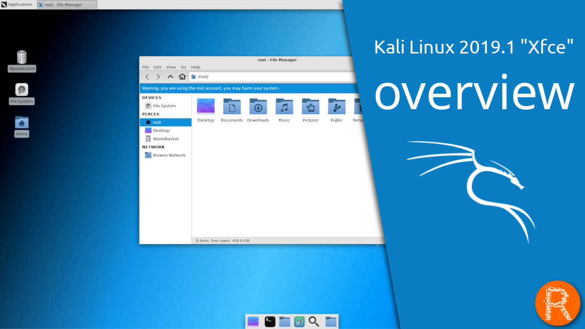This screenshot has width=585, height=329.
Task: Select File System under Devices in sidebar
Action: coord(165,106)
